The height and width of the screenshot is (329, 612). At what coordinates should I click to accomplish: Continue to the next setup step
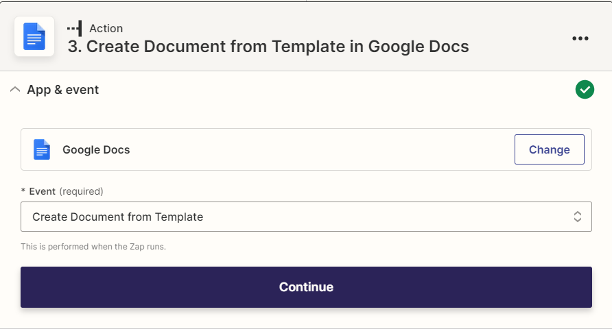pyautogui.click(x=306, y=287)
